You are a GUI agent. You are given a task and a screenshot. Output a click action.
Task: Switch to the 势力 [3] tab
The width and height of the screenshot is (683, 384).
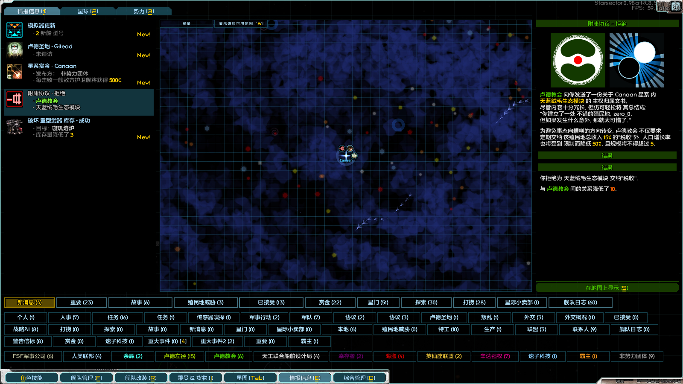click(144, 12)
